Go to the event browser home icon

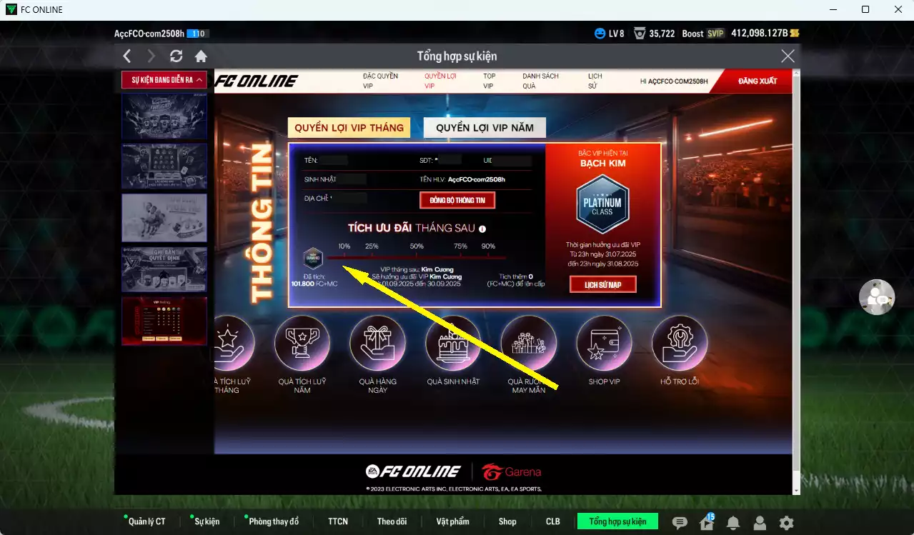[x=201, y=56]
